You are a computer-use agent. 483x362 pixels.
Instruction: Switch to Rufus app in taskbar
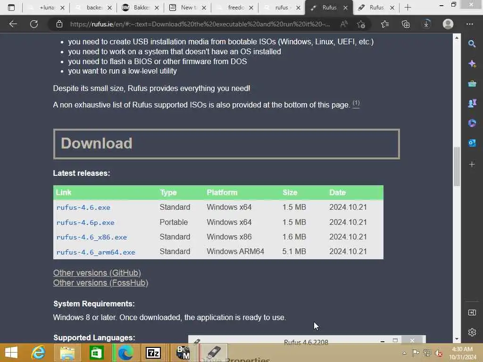[214, 353]
